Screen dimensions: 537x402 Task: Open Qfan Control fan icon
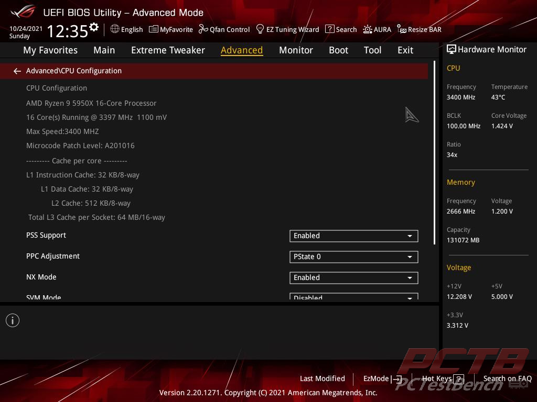[x=203, y=29]
